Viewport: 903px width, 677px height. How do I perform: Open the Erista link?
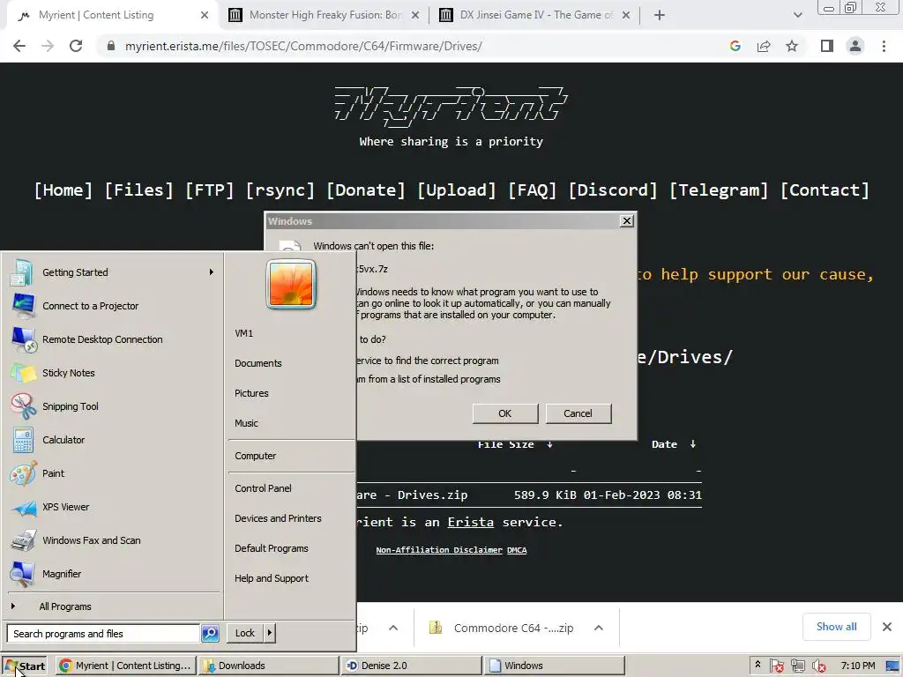[471, 522]
